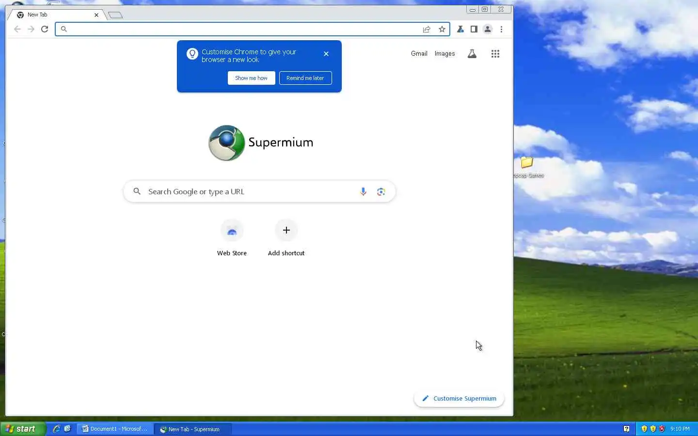Search by image with the lens icon
Image resolution: width=698 pixels, height=436 pixels.
381,192
